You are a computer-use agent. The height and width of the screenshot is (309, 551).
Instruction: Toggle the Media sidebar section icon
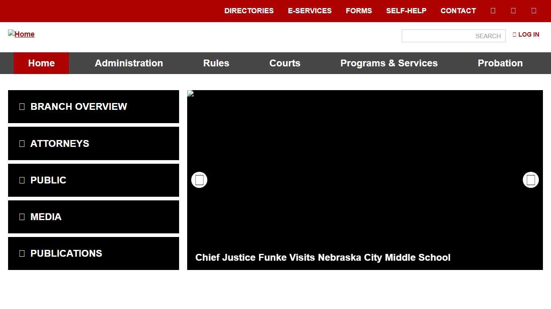22,217
